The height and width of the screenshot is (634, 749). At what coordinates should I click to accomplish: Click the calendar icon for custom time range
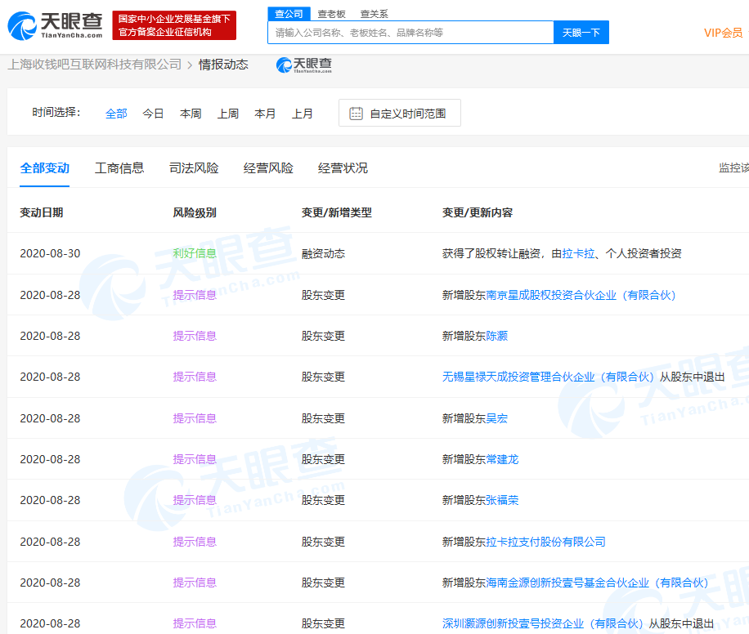tap(356, 114)
